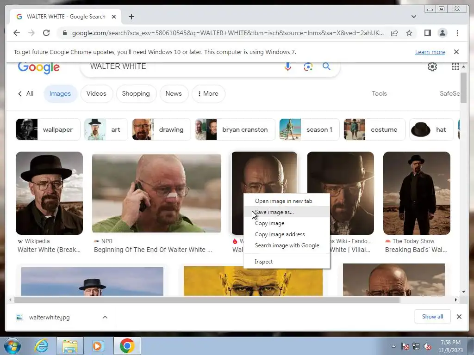
Task: Open the Tools filter options
Action: (380, 93)
